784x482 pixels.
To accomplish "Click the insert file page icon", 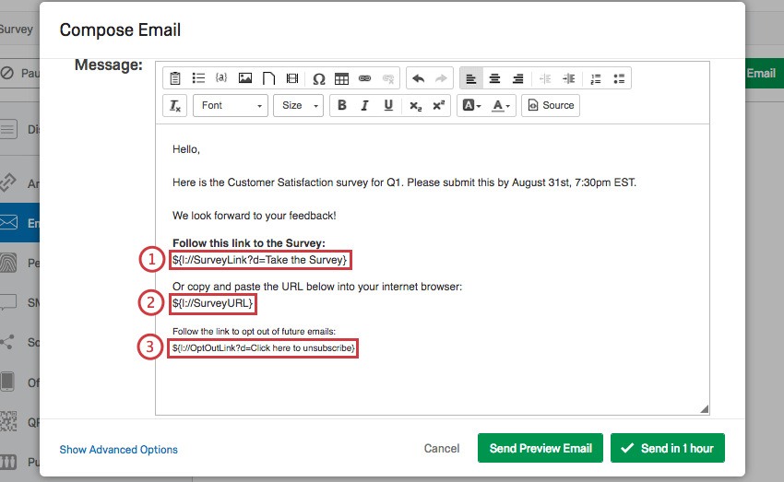I will point(268,78).
